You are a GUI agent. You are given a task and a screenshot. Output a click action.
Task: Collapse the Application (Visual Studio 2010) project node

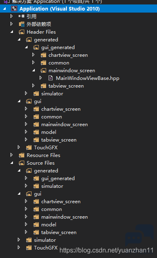point(4,9)
